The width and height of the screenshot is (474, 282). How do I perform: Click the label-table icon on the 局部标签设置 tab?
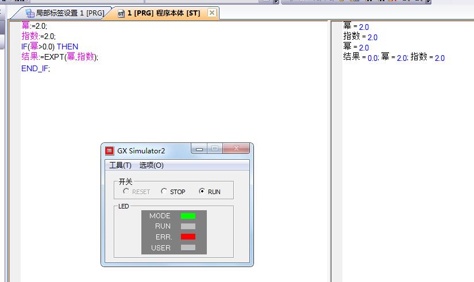click(x=30, y=13)
